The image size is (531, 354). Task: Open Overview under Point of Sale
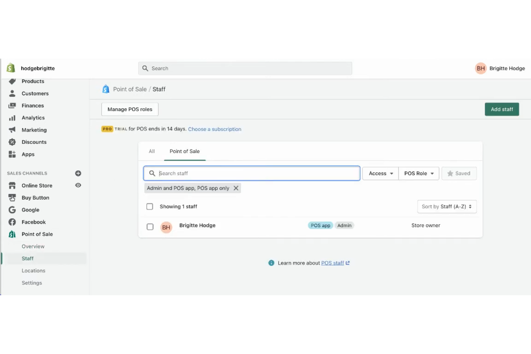(33, 246)
